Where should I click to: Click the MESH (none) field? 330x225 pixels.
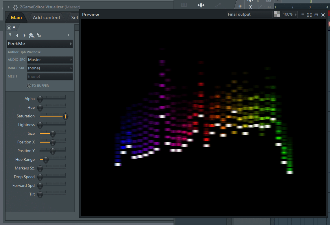coord(50,77)
